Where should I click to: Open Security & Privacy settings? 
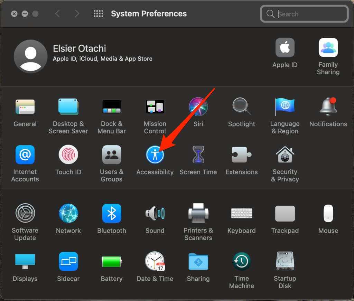[285, 155]
